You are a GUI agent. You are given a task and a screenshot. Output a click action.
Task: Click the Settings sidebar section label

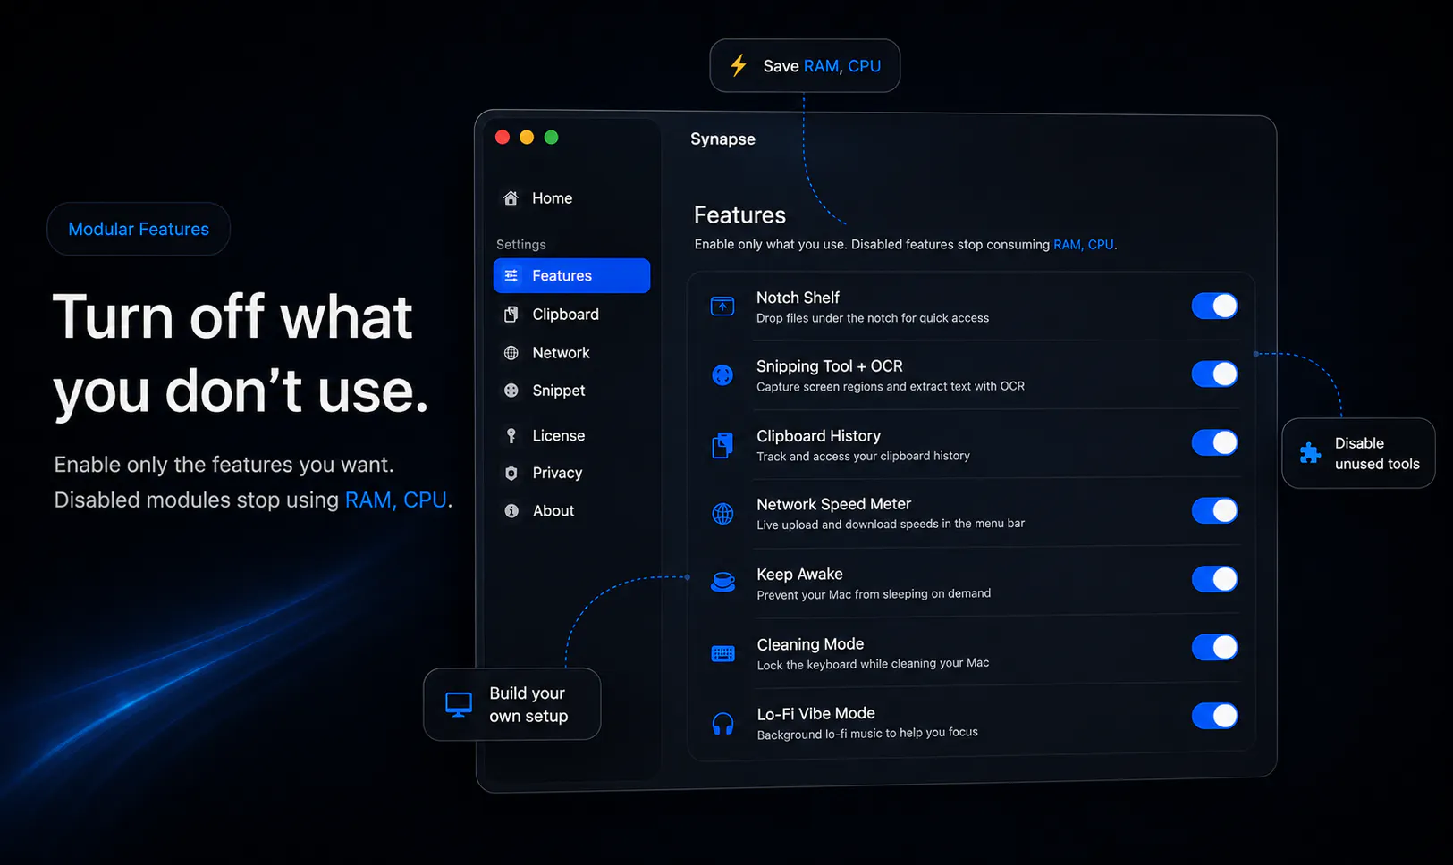point(521,244)
